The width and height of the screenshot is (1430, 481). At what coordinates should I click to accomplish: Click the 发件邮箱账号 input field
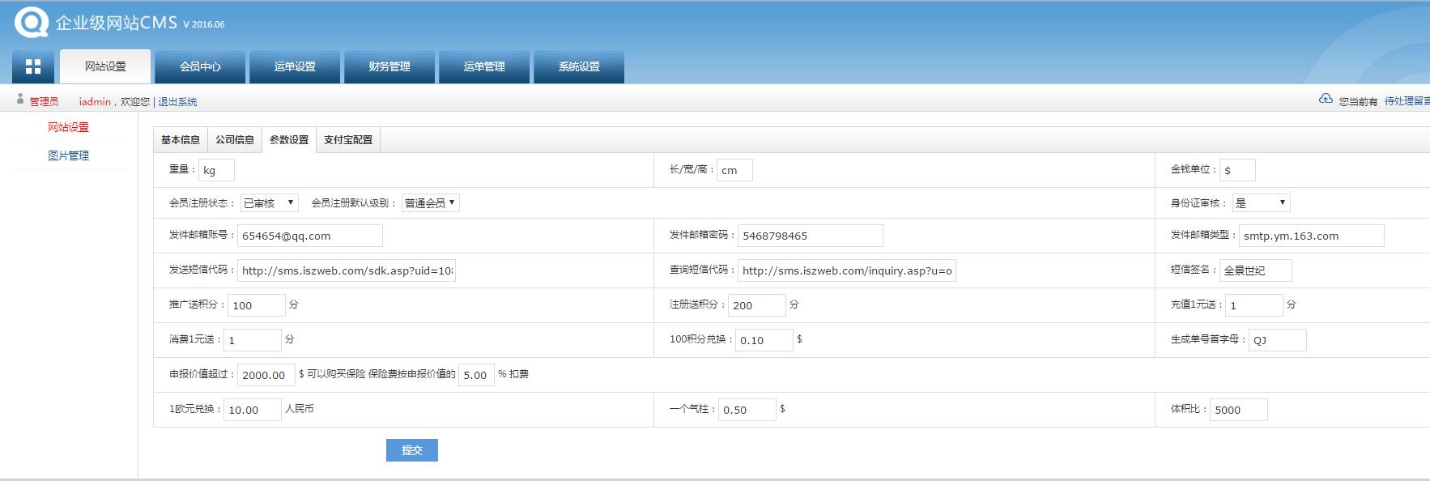(x=309, y=236)
